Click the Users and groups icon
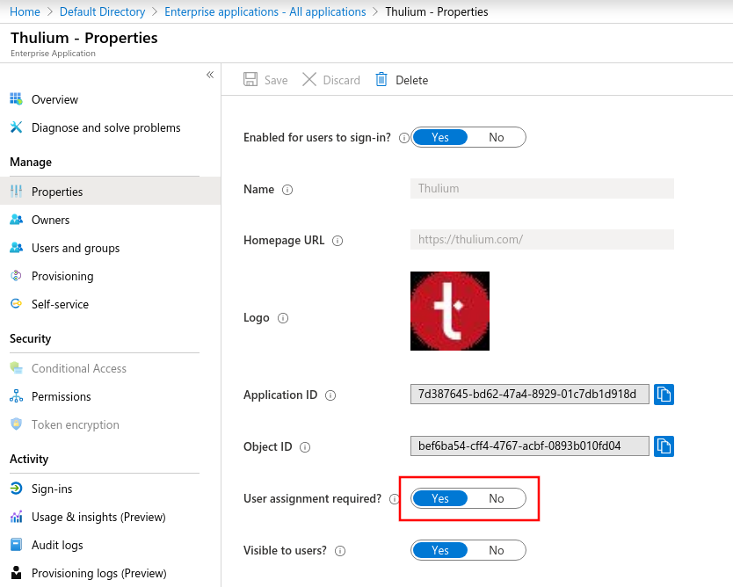Image resolution: width=733 pixels, height=587 pixels. [16, 247]
